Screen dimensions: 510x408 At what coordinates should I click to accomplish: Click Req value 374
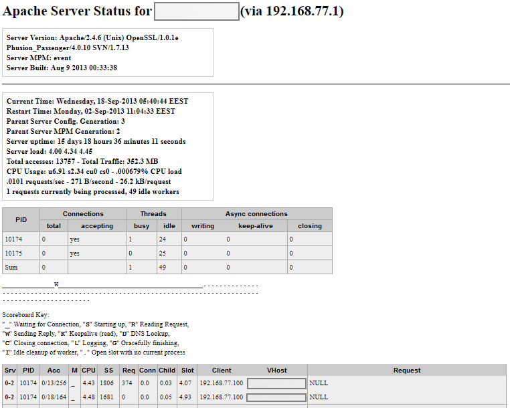pos(127,383)
